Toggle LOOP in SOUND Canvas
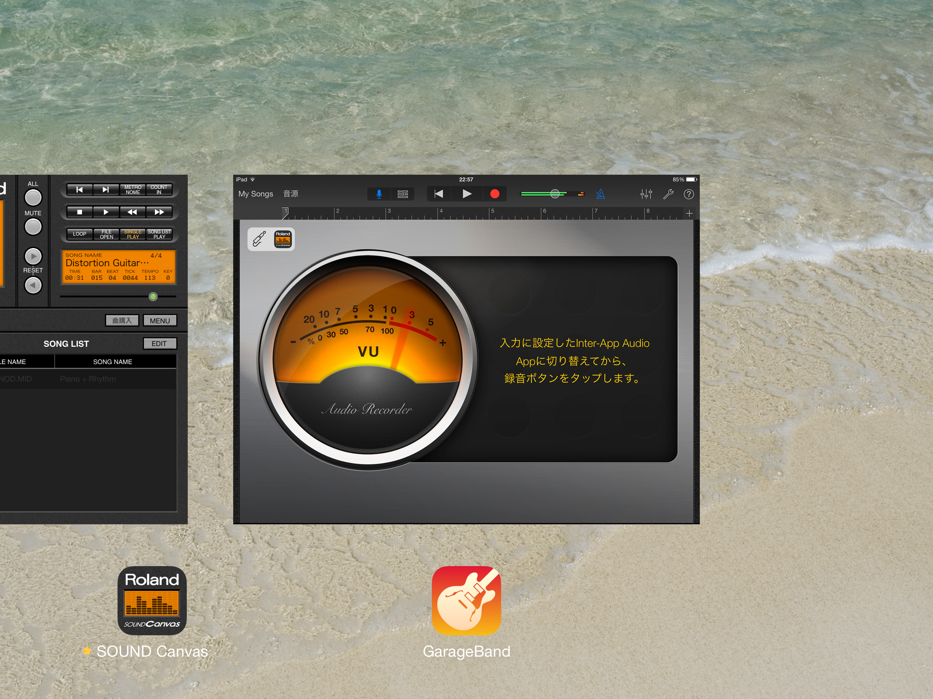The width and height of the screenshot is (933, 699). pyautogui.click(x=79, y=234)
